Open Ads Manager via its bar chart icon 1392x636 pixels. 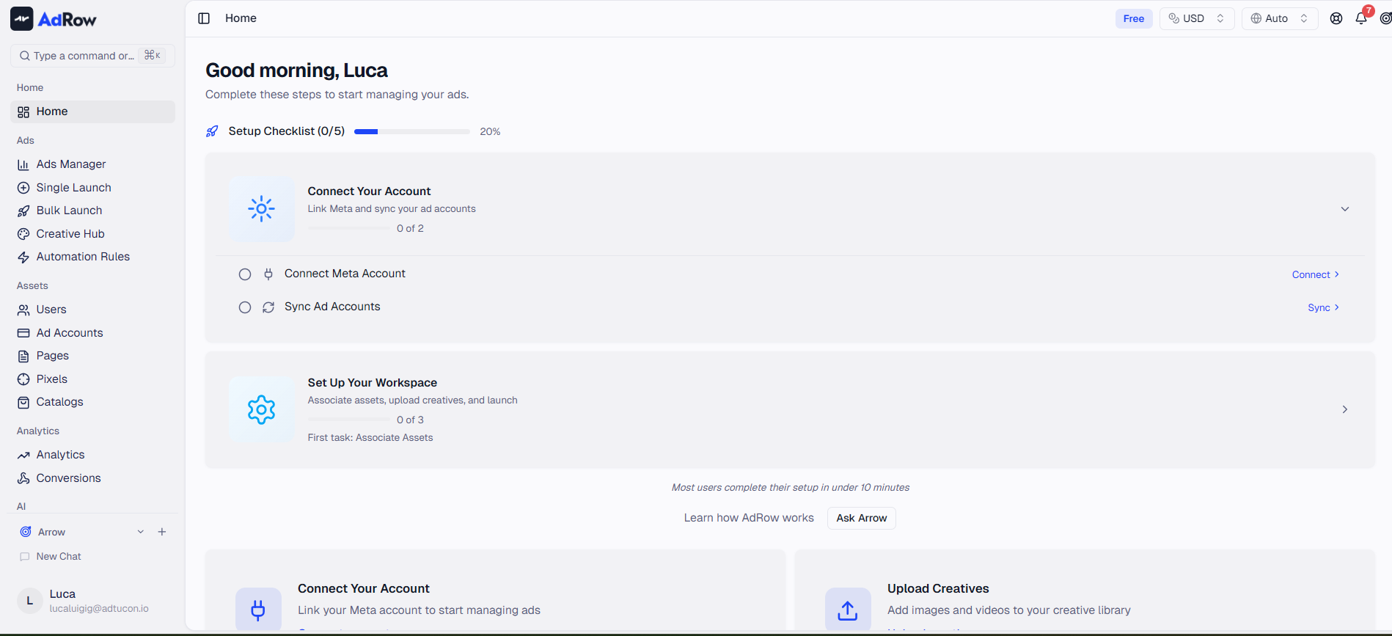(23, 165)
